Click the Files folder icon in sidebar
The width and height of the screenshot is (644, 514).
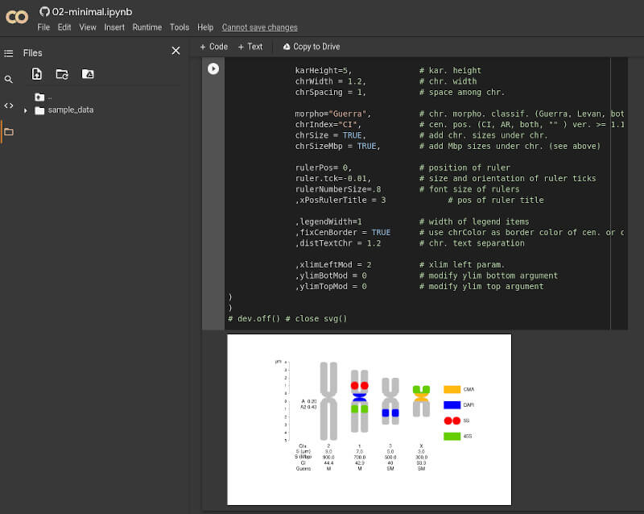coord(9,131)
